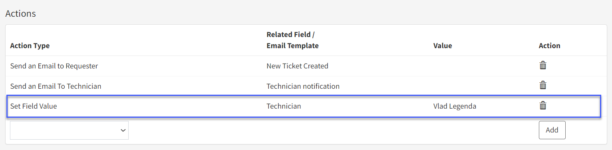Click the New Ticket Created template text
Screen dimensions: 612x150
pyautogui.click(x=297, y=66)
